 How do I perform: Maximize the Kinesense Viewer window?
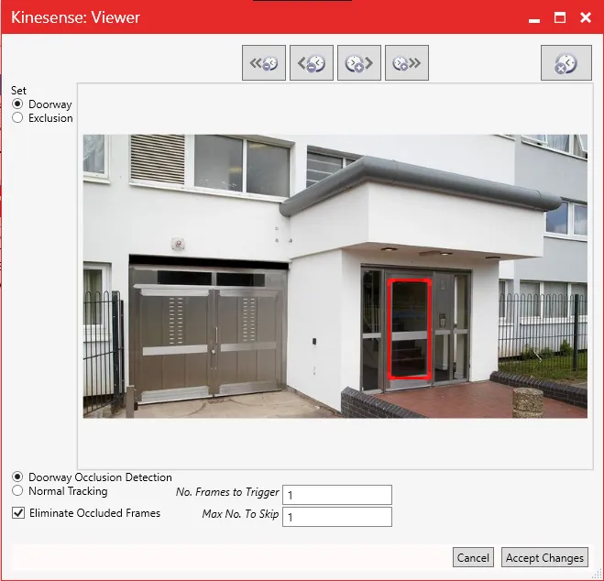[x=560, y=17]
